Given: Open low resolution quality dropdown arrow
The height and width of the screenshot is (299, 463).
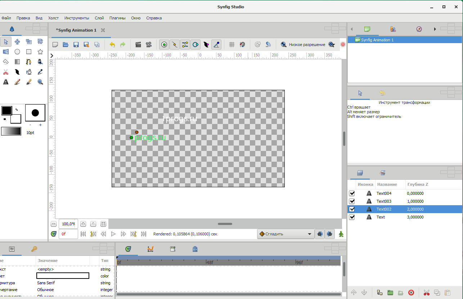Looking at the screenshot, I should click(x=332, y=45).
